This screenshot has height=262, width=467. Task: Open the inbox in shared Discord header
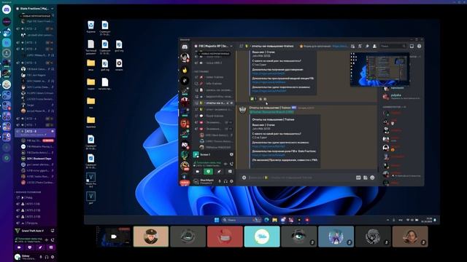pos(412,46)
